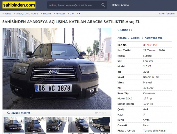
Task: Select the thumbnail with the open hood
Action: point(100,125)
